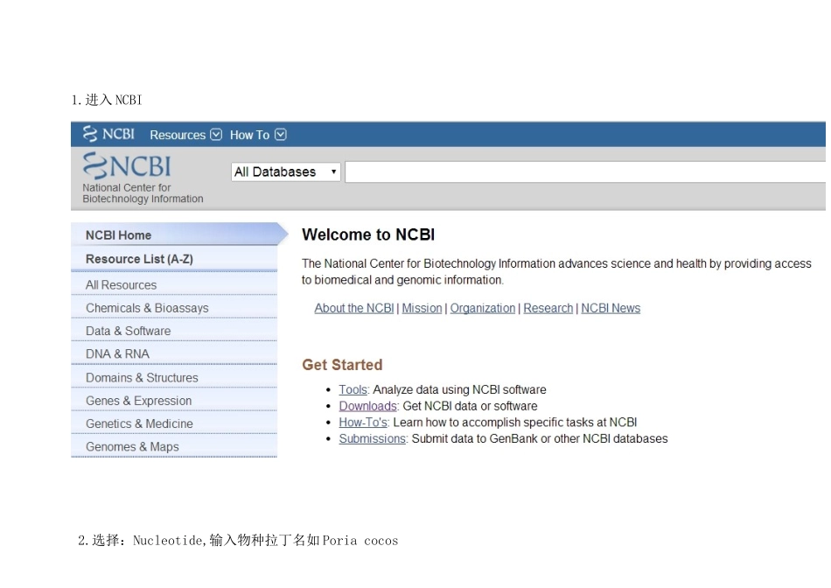Viewport: 831px width, 588px height.
Task: Follow the About the NCBI link
Action: pyautogui.click(x=354, y=308)
